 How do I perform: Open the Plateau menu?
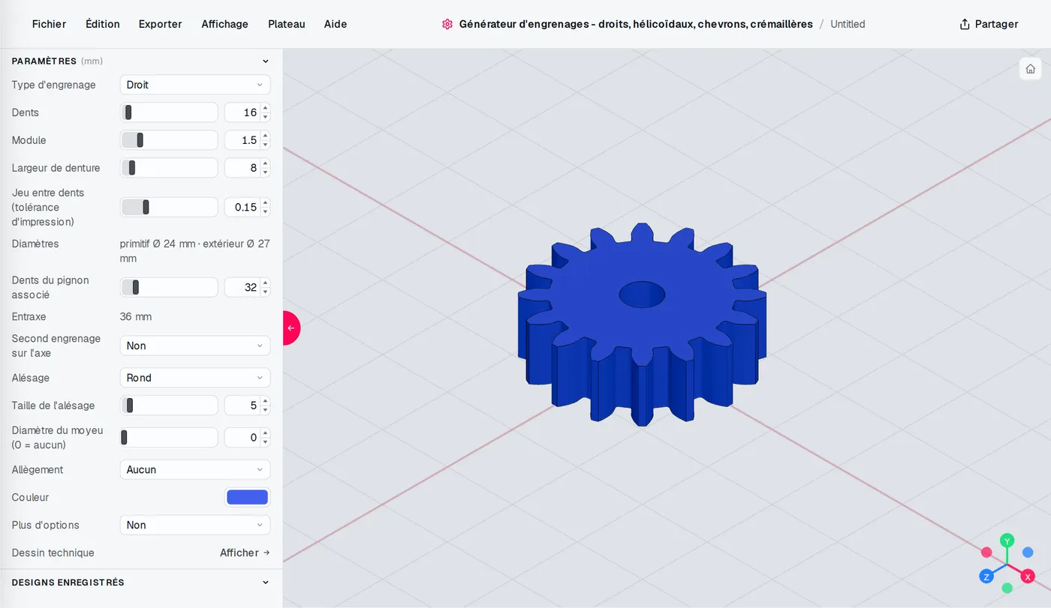tap(287, 24)
